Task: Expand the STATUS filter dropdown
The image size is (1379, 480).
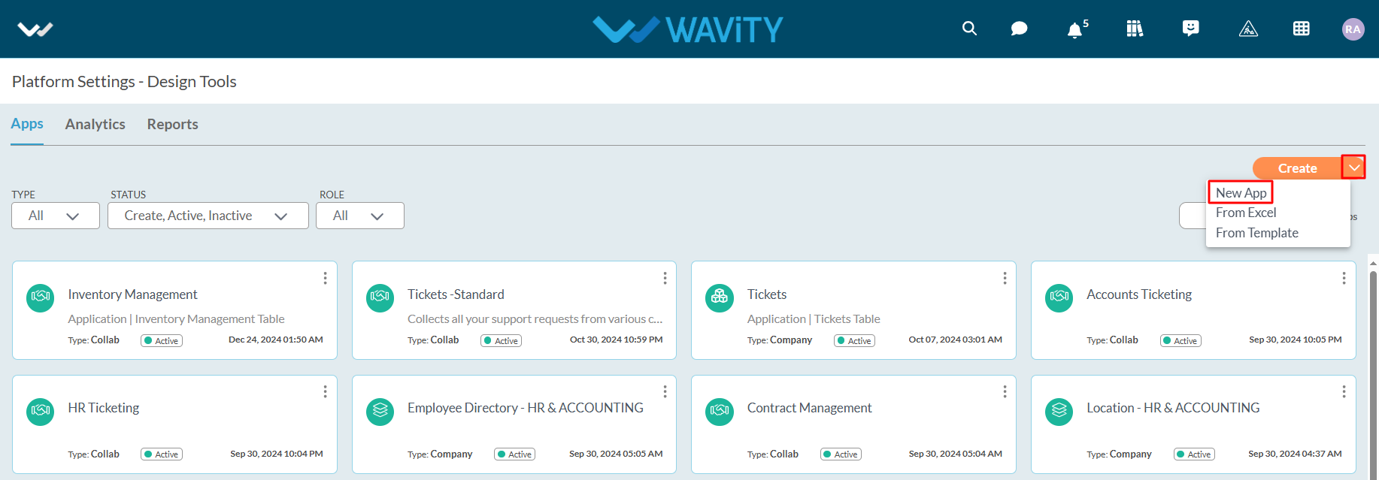Action: [208, 216]
